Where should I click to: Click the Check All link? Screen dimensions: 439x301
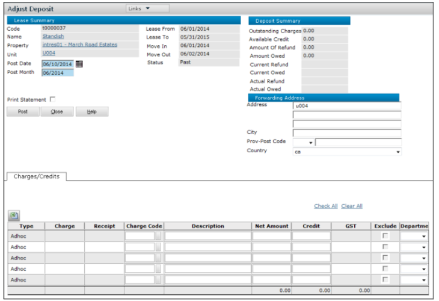325,206
